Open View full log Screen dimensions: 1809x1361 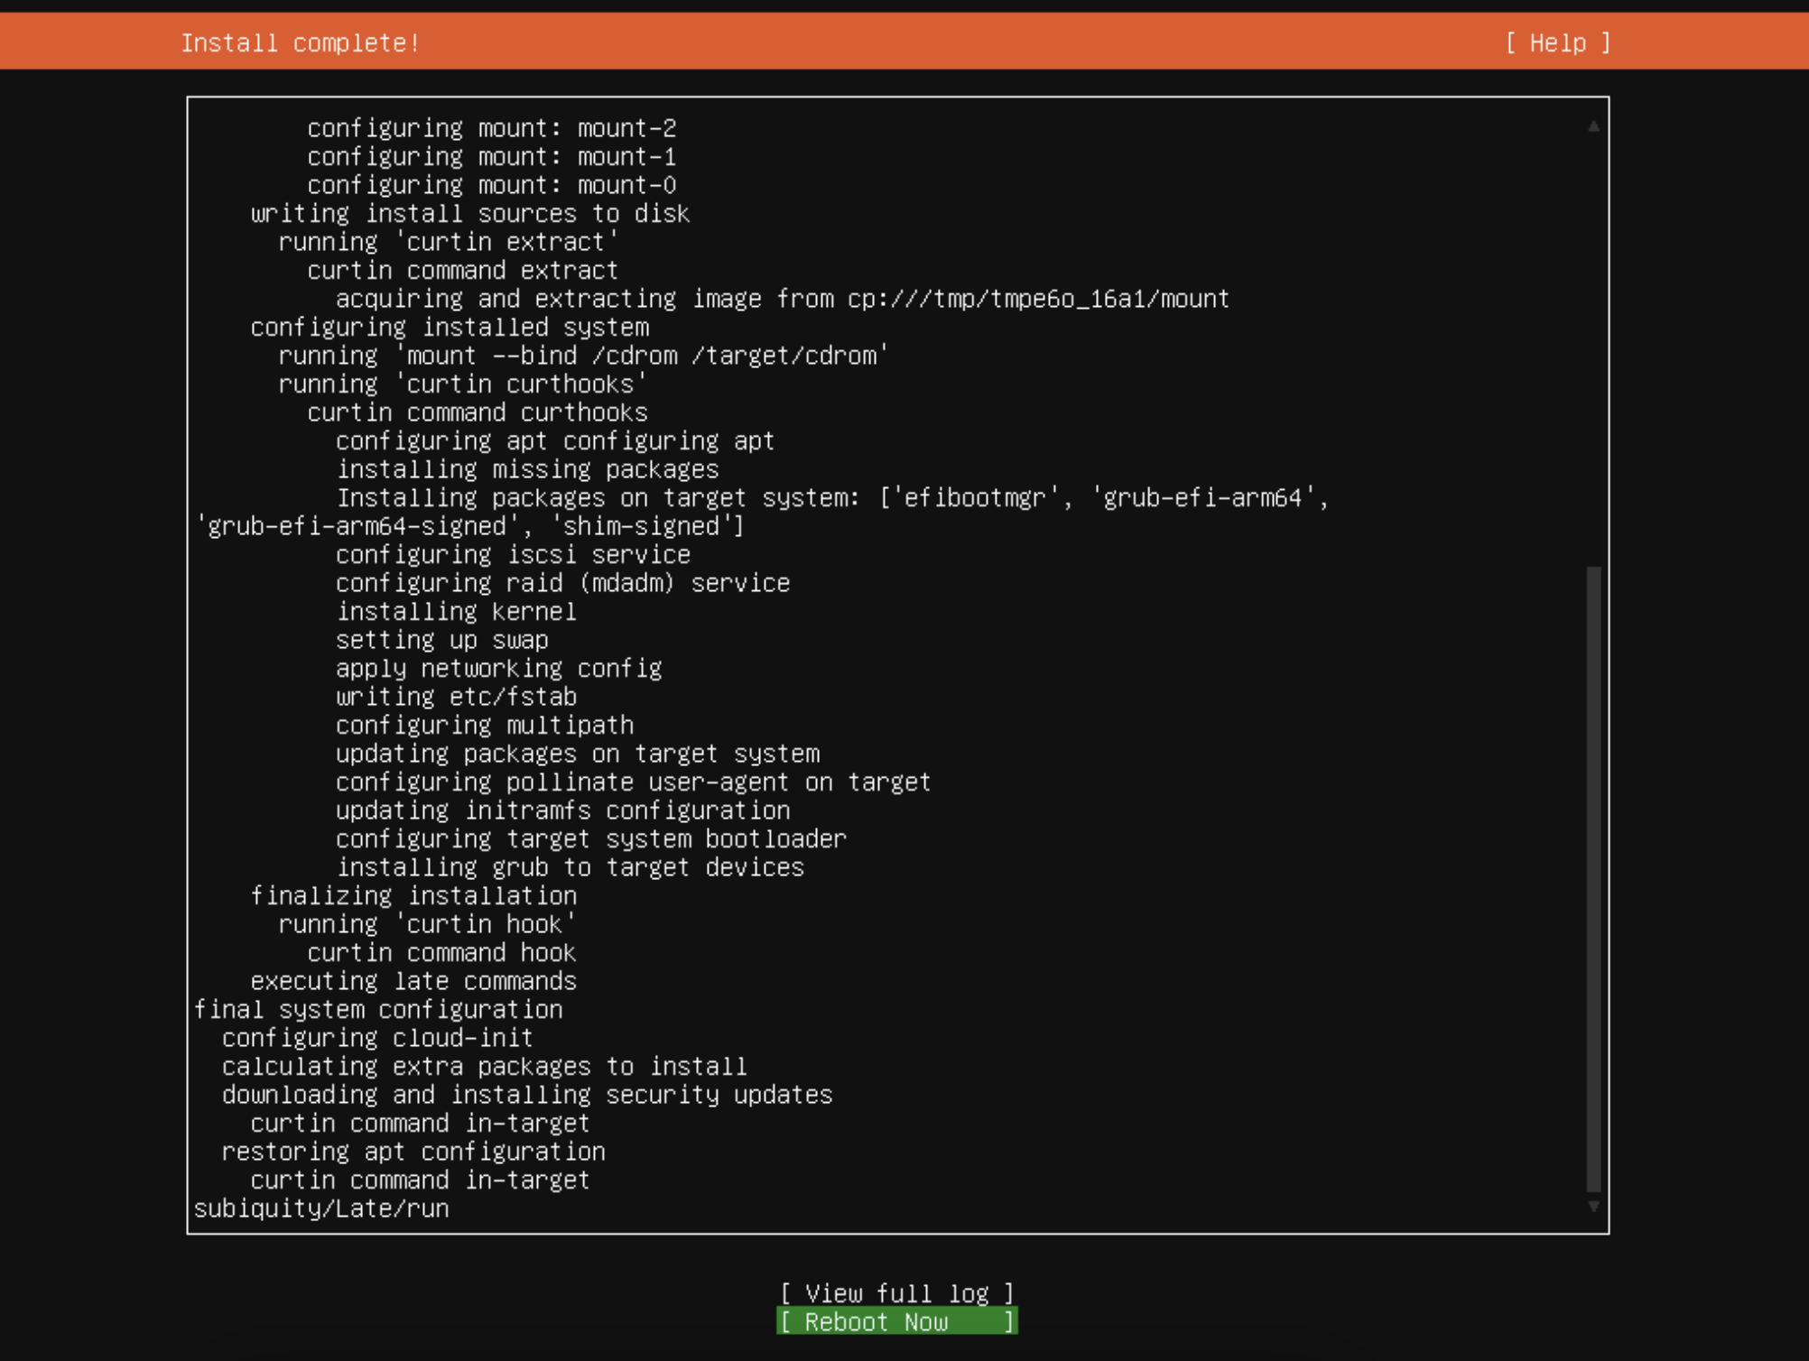[896, 1292]
